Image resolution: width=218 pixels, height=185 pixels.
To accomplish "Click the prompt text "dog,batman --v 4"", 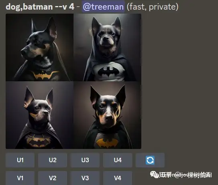I will (40, 7).
